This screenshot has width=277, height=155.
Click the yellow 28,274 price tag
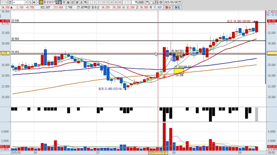tap(5, 53)
